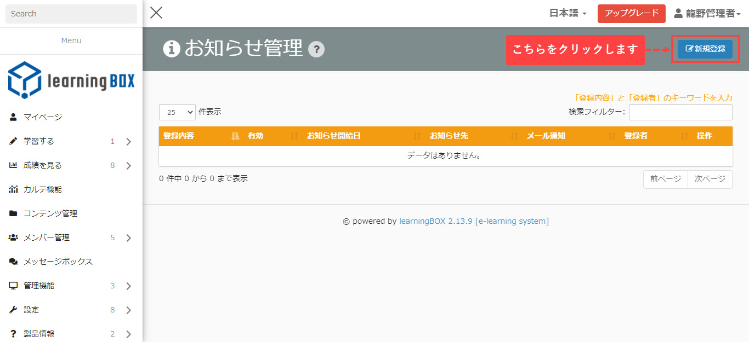Select コンテンツ管理 from the sidebar menu
The height and width of the screenshot is (342, 749).
point(50,213)
